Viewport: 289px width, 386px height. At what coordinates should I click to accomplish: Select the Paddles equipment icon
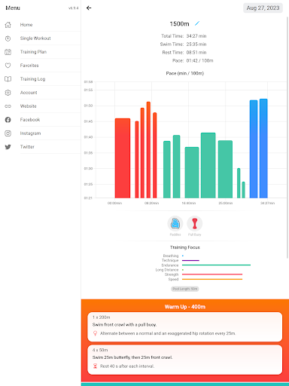coord(175,223)
